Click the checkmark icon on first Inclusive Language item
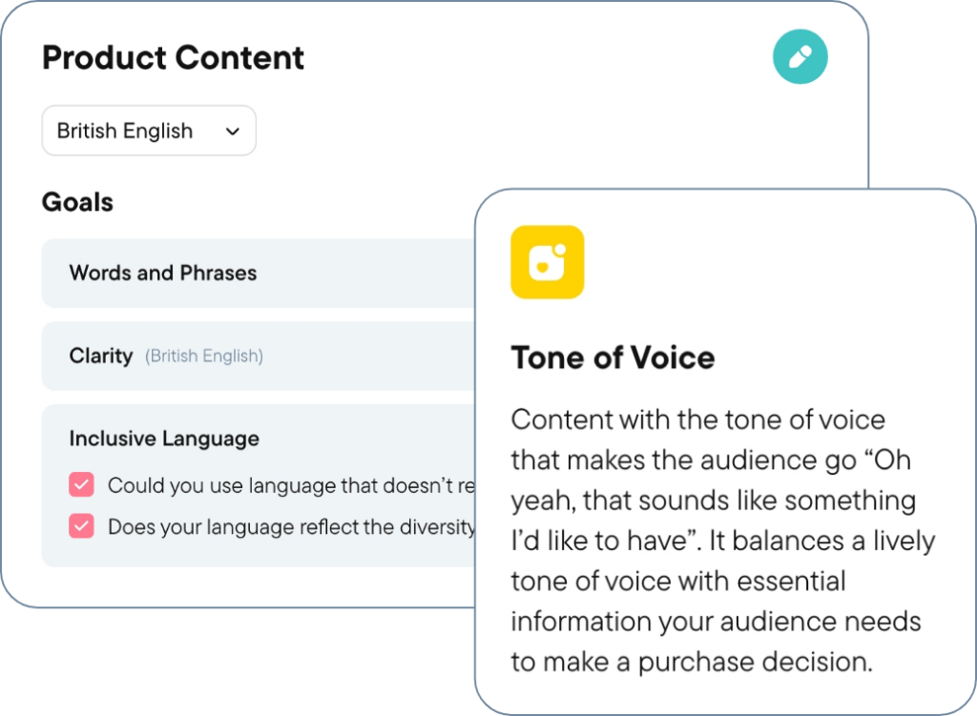Viewport: 977px width, 716px height. tap(81, 484)
